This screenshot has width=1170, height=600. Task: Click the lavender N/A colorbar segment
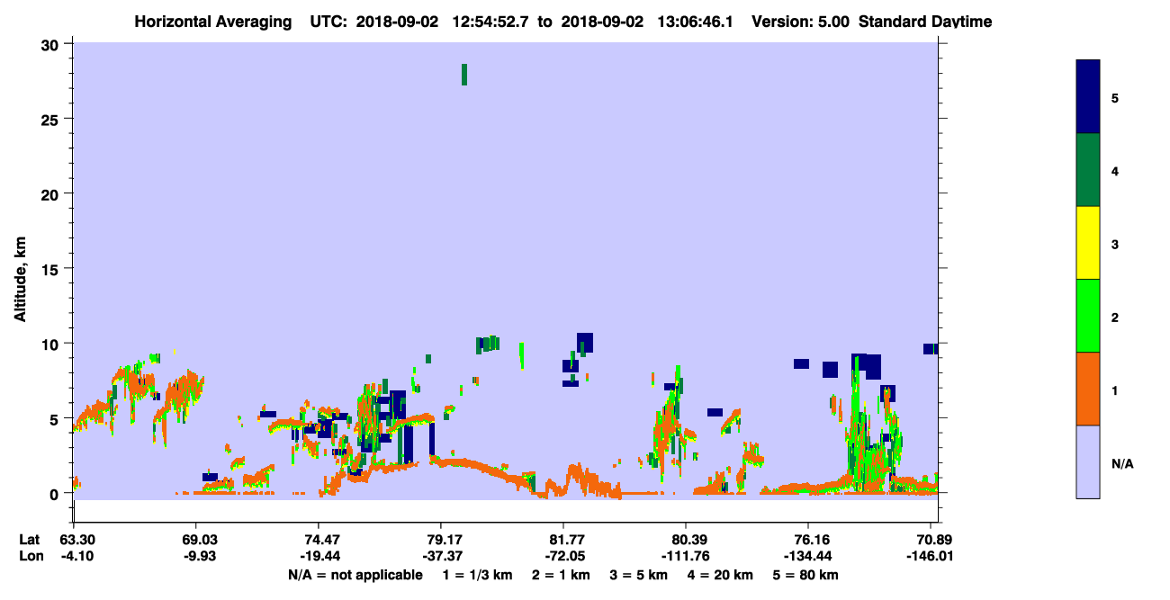click(x=1088, y=461)
